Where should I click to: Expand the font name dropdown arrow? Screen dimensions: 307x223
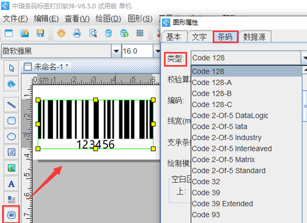116,51
